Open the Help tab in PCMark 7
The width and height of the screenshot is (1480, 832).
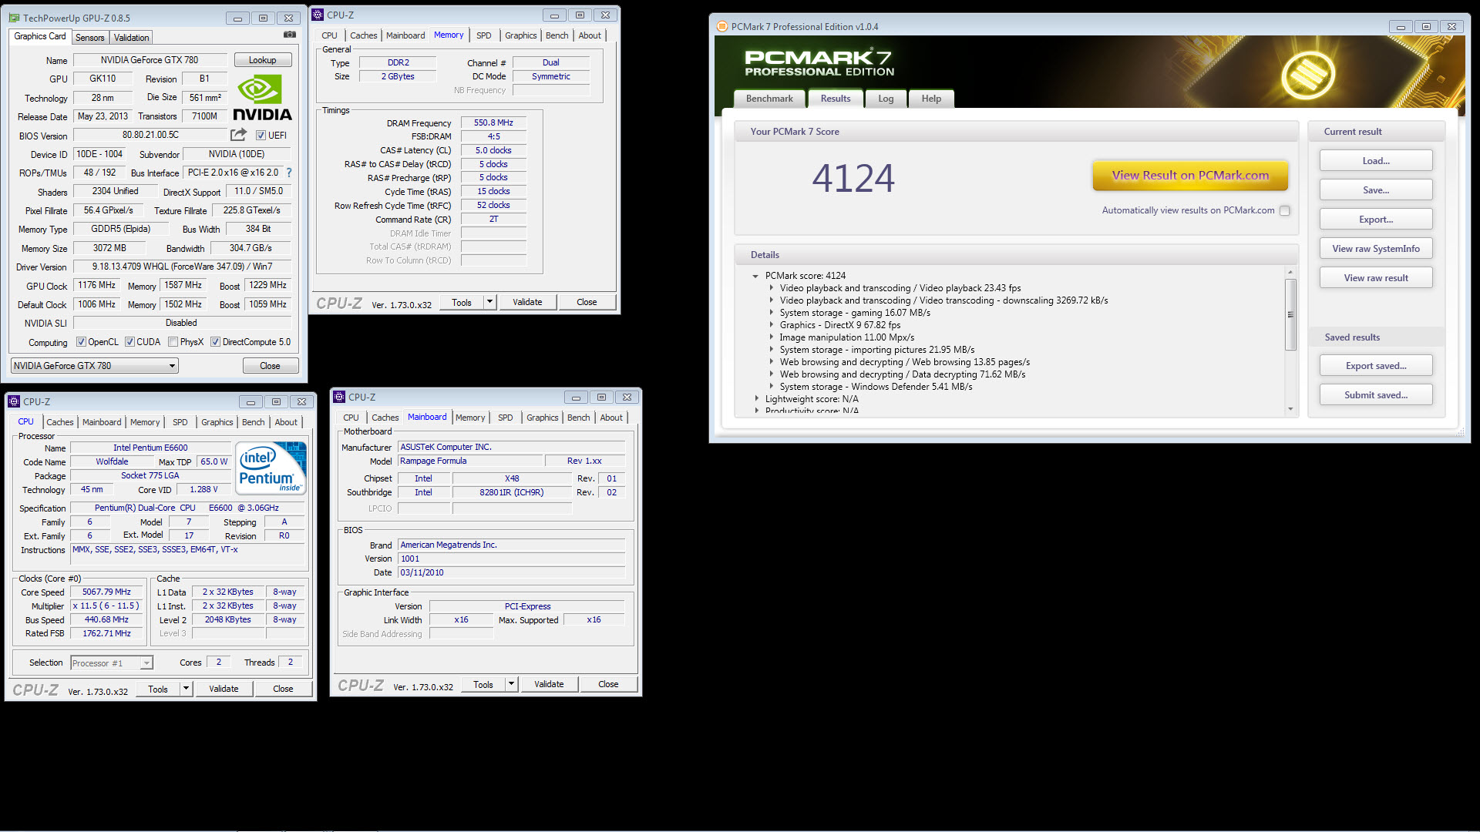(x=931, y=99)
